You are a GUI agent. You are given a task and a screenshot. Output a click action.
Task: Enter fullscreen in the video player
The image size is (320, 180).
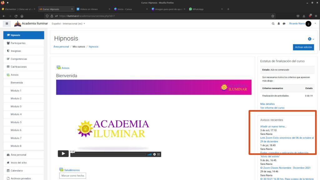point(158,154)
